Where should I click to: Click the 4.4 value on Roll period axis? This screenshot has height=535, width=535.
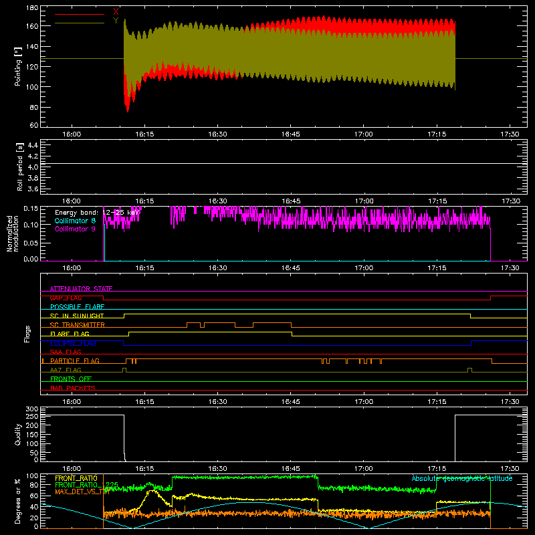(x=33, y=145)
